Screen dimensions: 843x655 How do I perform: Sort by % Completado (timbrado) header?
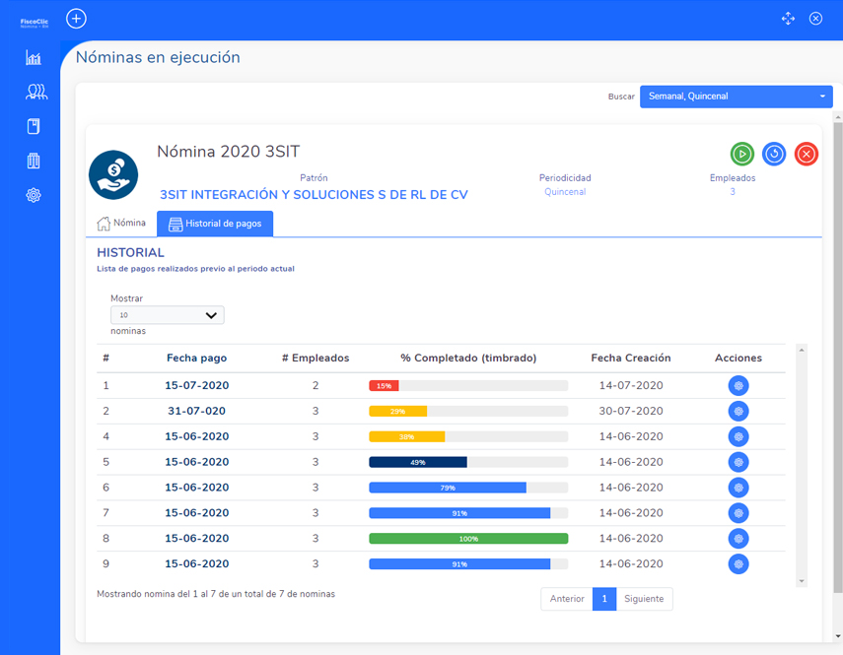coord(468,359)
